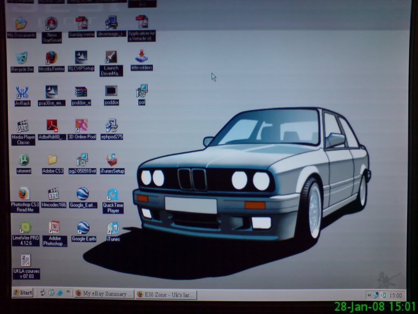
Task: Open the Recycle Bin
Action: tap(22, 58)
